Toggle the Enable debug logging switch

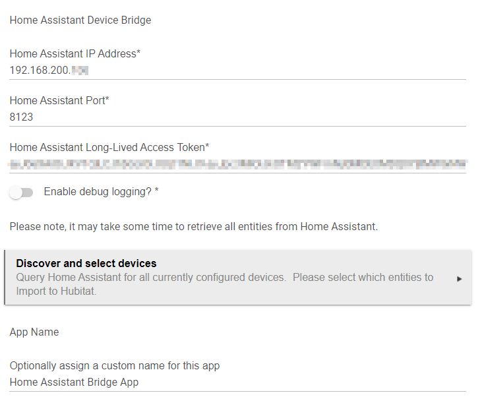21,193
